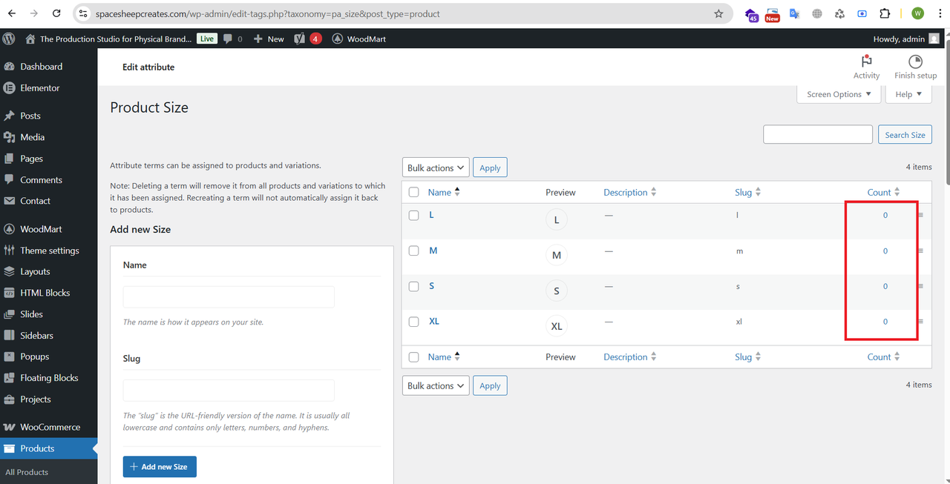Open Chrome profile avatar W
Viewport: 950px width, 484px height.
(x=917, y=13)
